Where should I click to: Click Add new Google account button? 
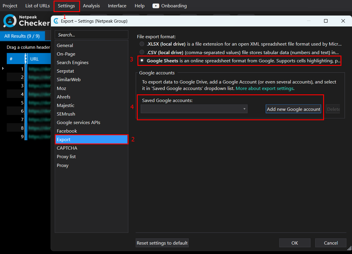pos(293,109)
